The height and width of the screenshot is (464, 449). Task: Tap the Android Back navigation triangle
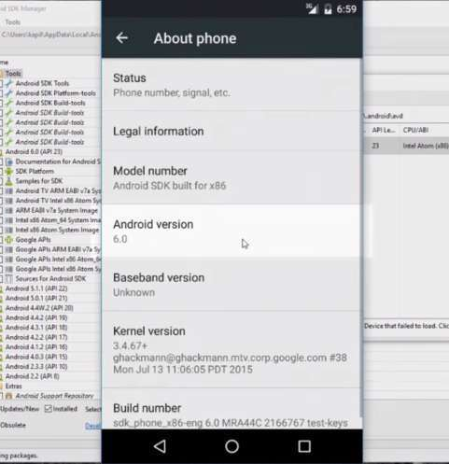(160, 446)
